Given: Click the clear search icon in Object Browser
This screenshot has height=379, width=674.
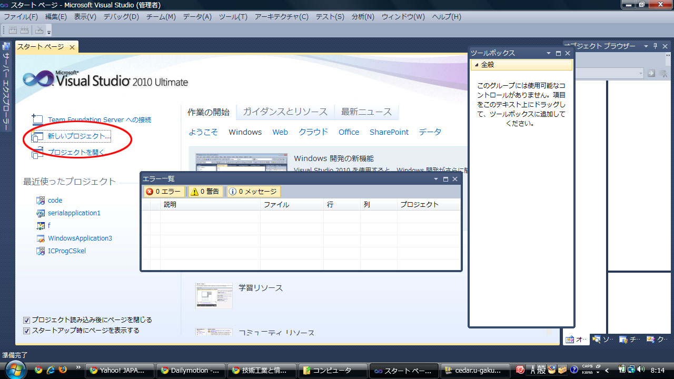Looking at the screenshot, I should [663, 73].
